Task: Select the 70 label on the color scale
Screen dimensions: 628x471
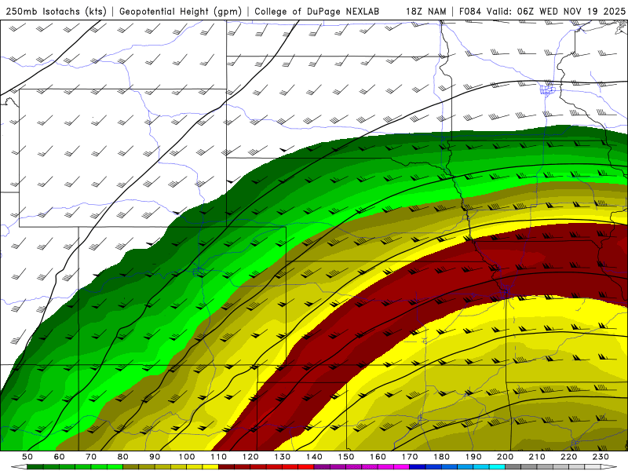Action: click(x=91, y=457)
